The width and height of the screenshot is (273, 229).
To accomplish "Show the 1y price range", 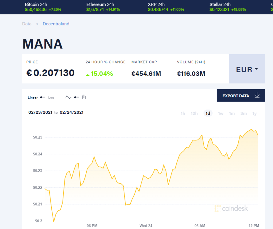I will 255,113.
